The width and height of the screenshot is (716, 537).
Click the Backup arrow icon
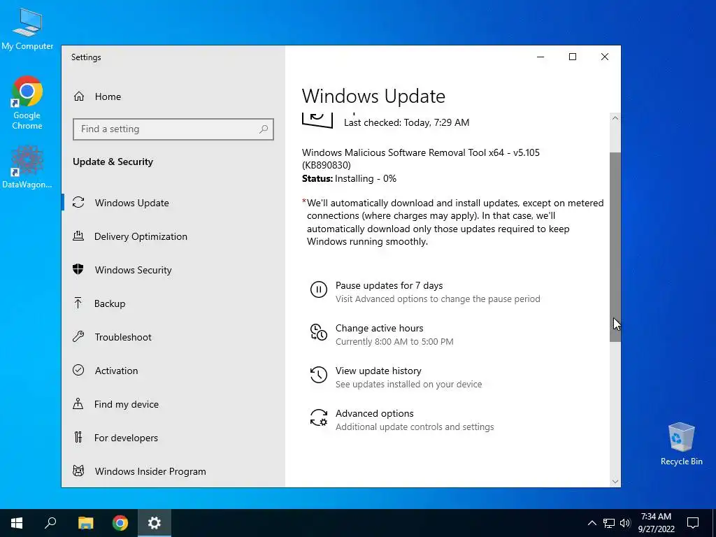pos(78,303)
